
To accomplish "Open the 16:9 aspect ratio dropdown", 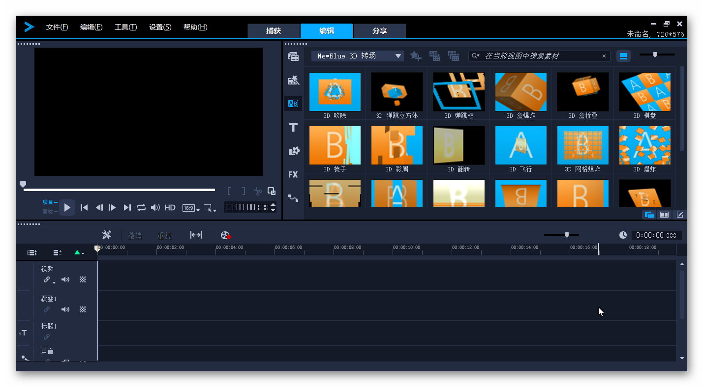I will point(191,208).
